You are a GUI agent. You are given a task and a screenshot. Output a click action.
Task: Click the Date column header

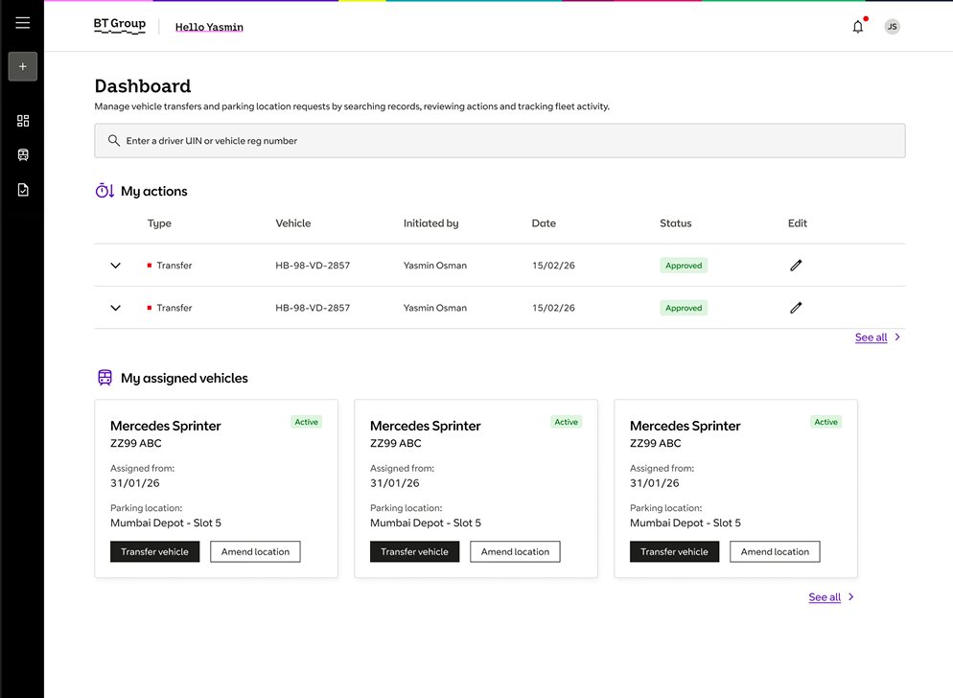point(544,223)
